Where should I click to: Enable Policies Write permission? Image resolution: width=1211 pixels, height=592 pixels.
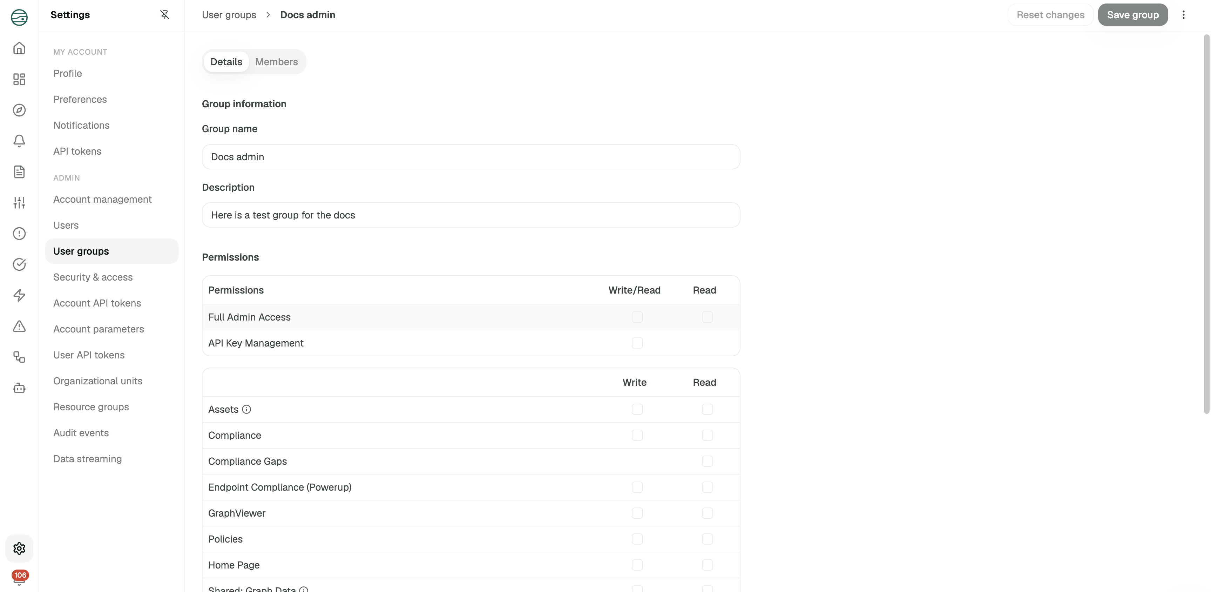tap(637, 539)
